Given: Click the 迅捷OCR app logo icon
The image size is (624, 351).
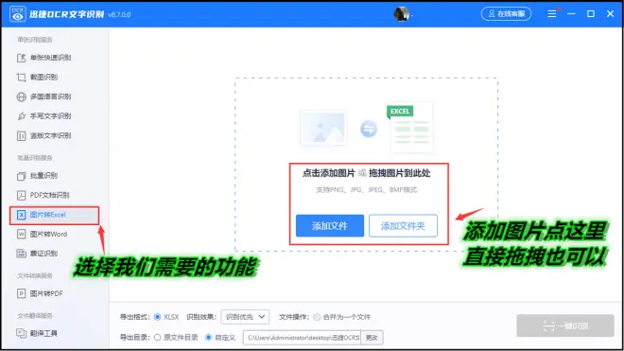Looking at the screenshot, I should point(17,14).
